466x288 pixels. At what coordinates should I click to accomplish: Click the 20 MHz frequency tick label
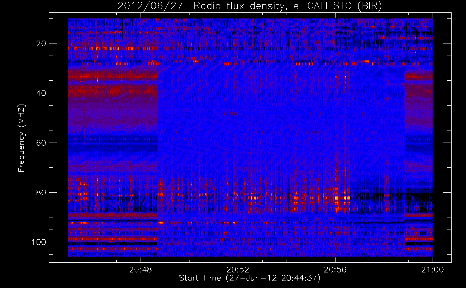tap(41, 43)
